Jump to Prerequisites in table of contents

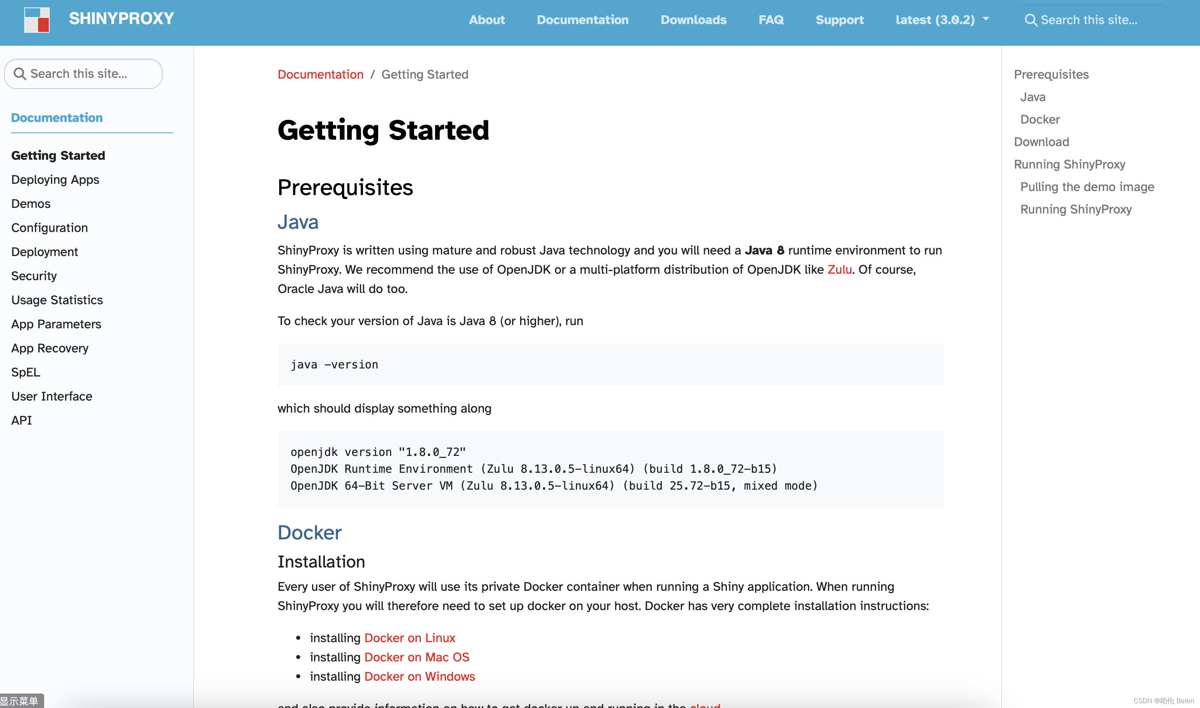pos(1051,74)
